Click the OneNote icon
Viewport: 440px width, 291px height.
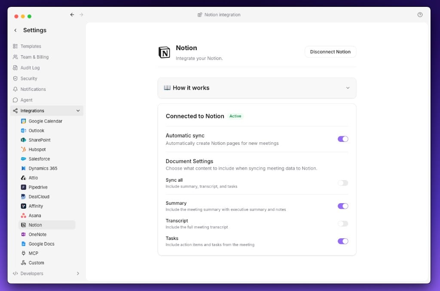tap(24, 234)
